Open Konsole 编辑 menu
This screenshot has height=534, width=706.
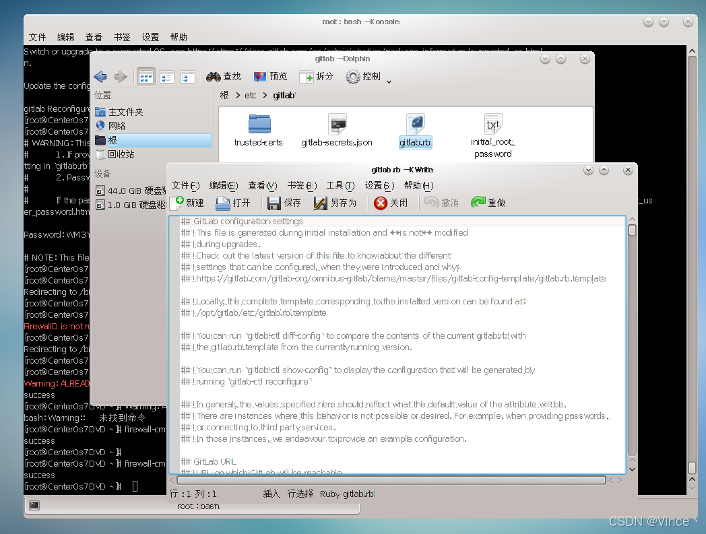click(x=66, y=37)
